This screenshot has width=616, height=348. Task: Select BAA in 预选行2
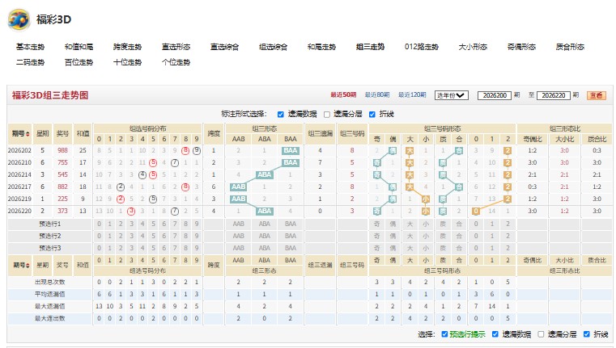[291, 236]
